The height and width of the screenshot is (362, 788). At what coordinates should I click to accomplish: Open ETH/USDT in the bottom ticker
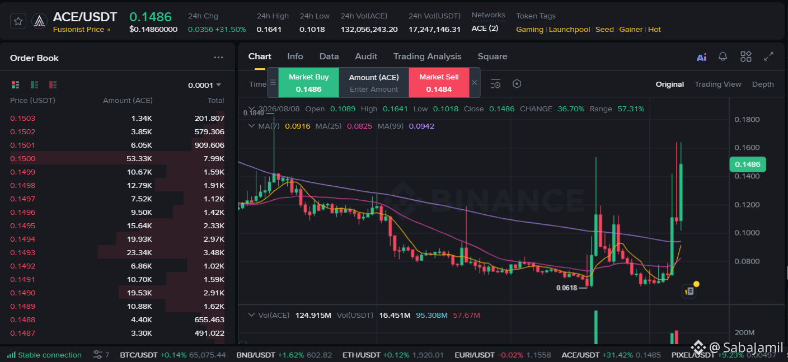(x=393, y=355)
